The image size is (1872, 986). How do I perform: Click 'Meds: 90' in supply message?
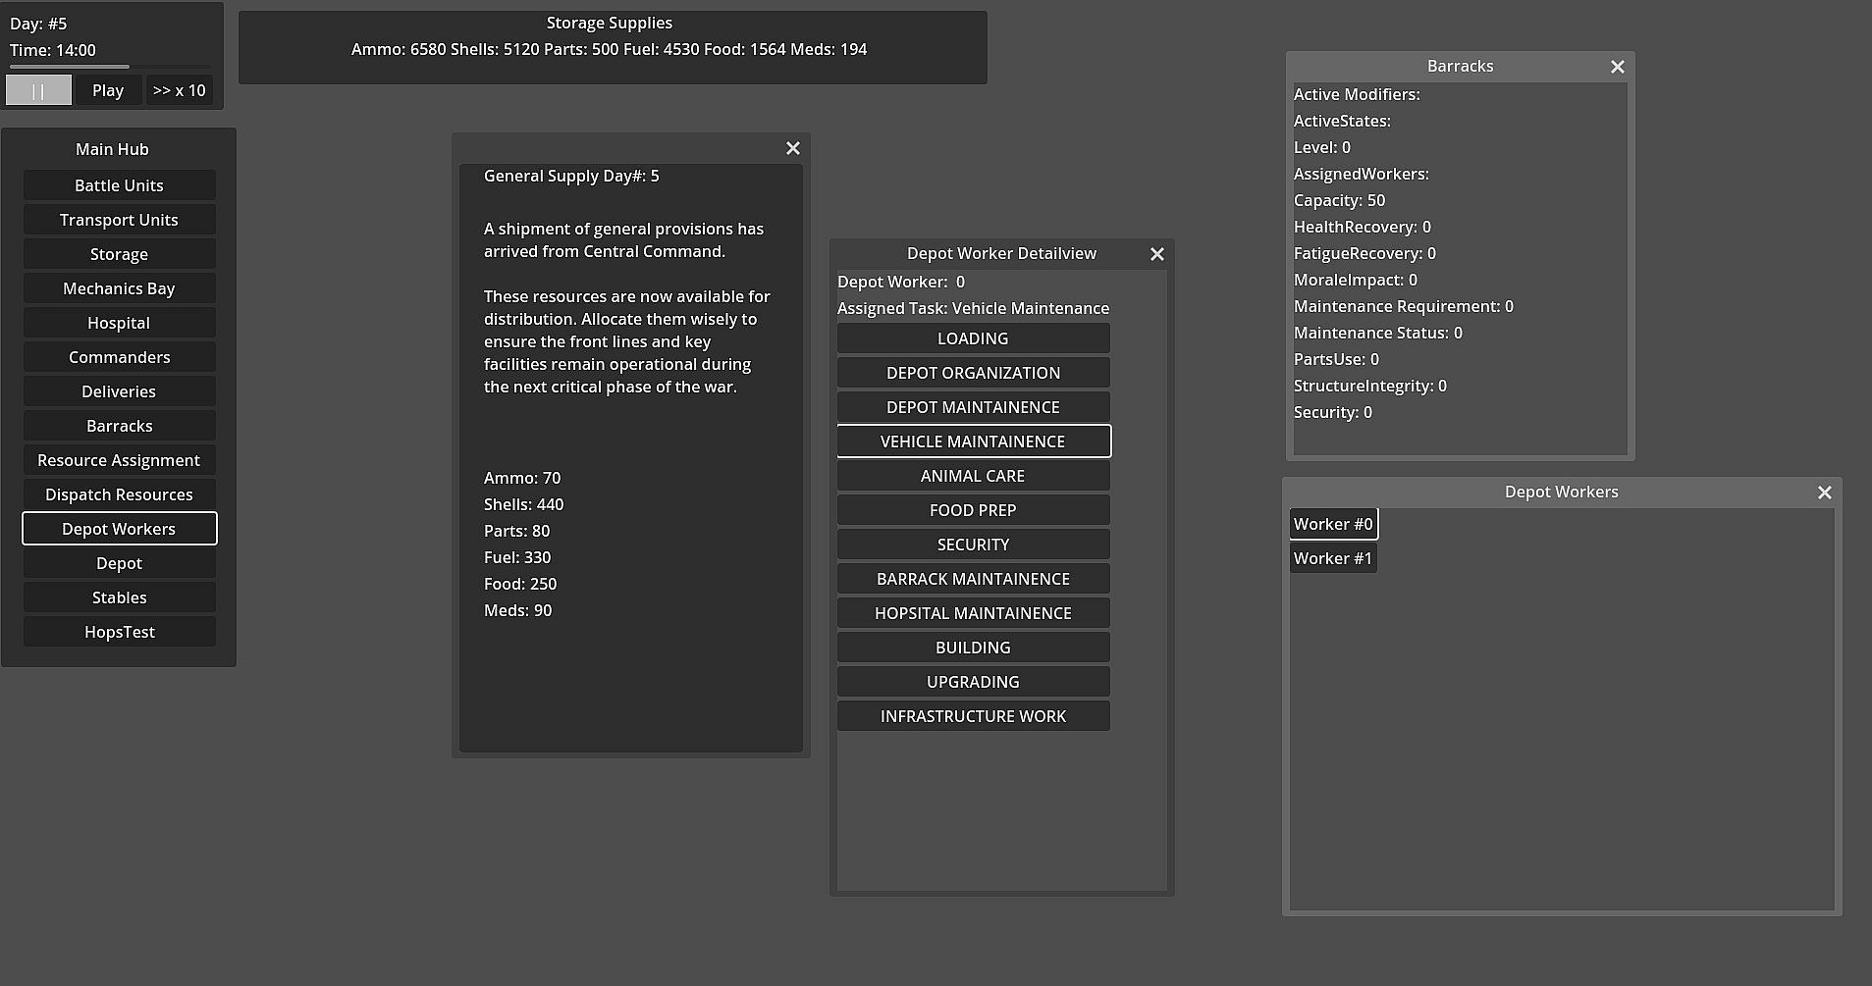[x=517, y=610]
